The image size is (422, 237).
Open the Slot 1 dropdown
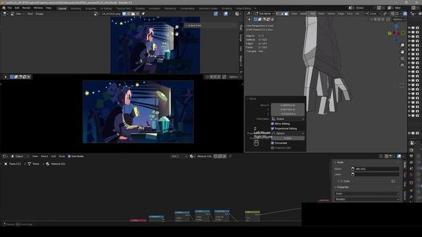(179, 156)
